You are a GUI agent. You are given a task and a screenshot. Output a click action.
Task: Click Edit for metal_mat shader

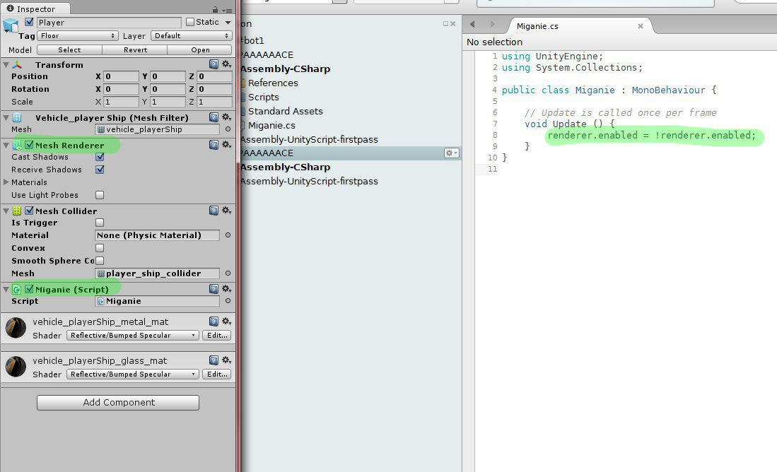tap(217, 336)
